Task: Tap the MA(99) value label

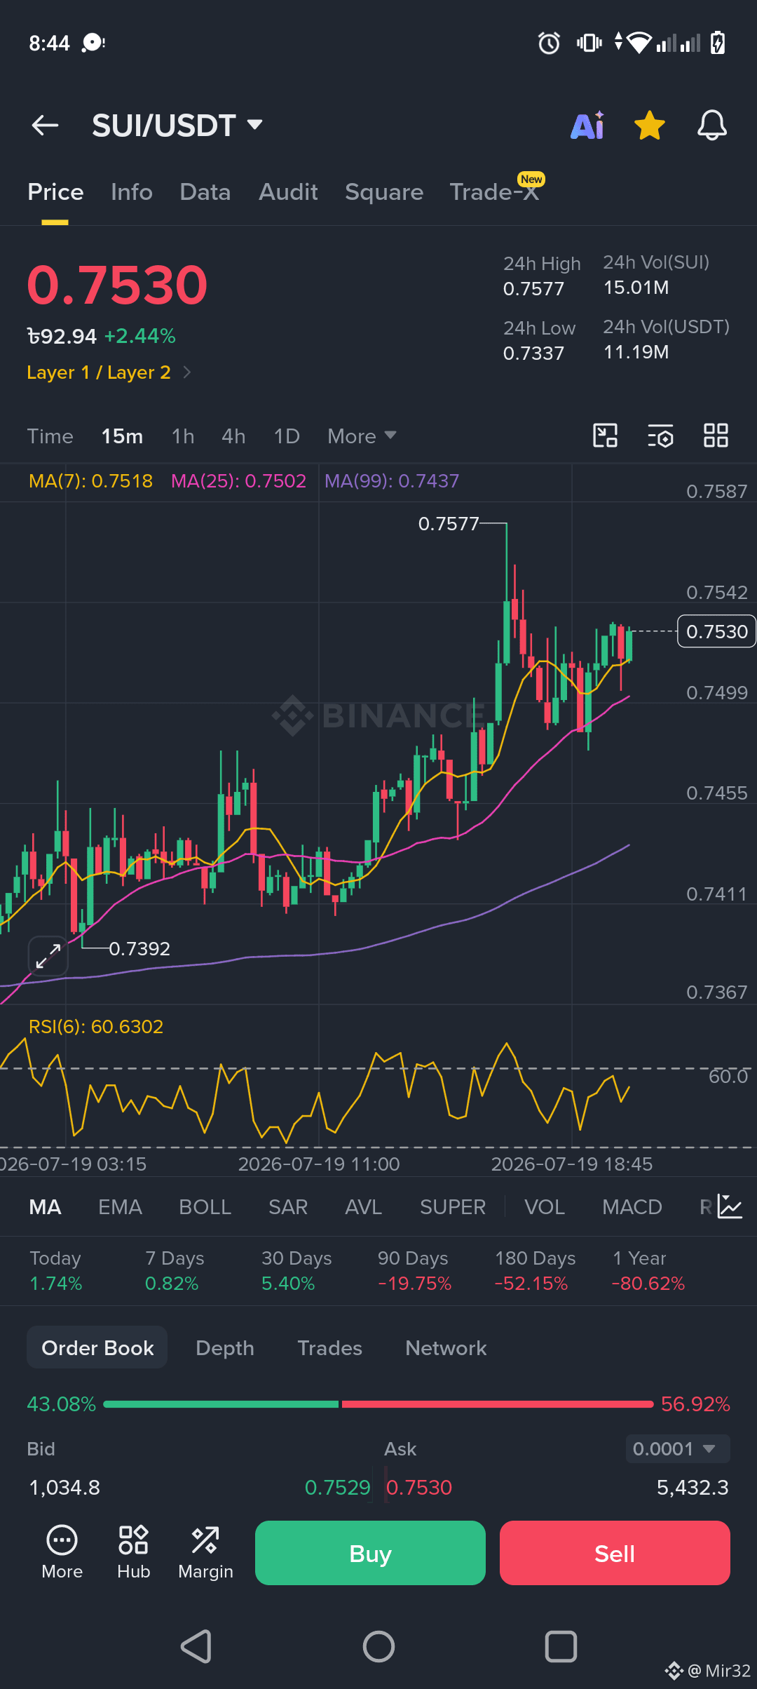Action: (392, 481)
